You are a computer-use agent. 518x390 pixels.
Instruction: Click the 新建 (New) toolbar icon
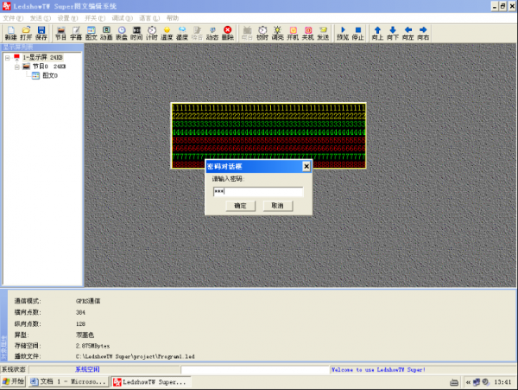(10, 33)
